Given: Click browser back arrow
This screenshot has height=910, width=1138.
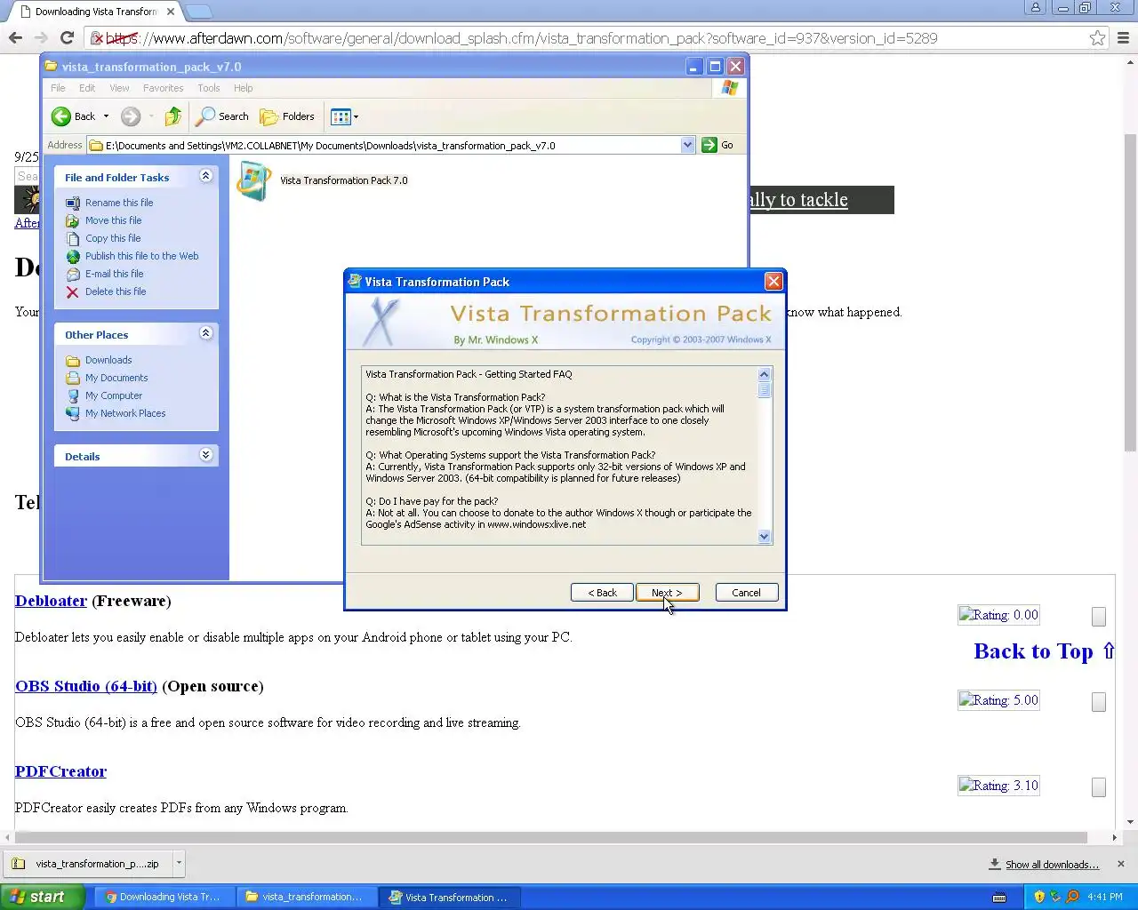Looking at the screenshot, I should click(x=15, y=37).
